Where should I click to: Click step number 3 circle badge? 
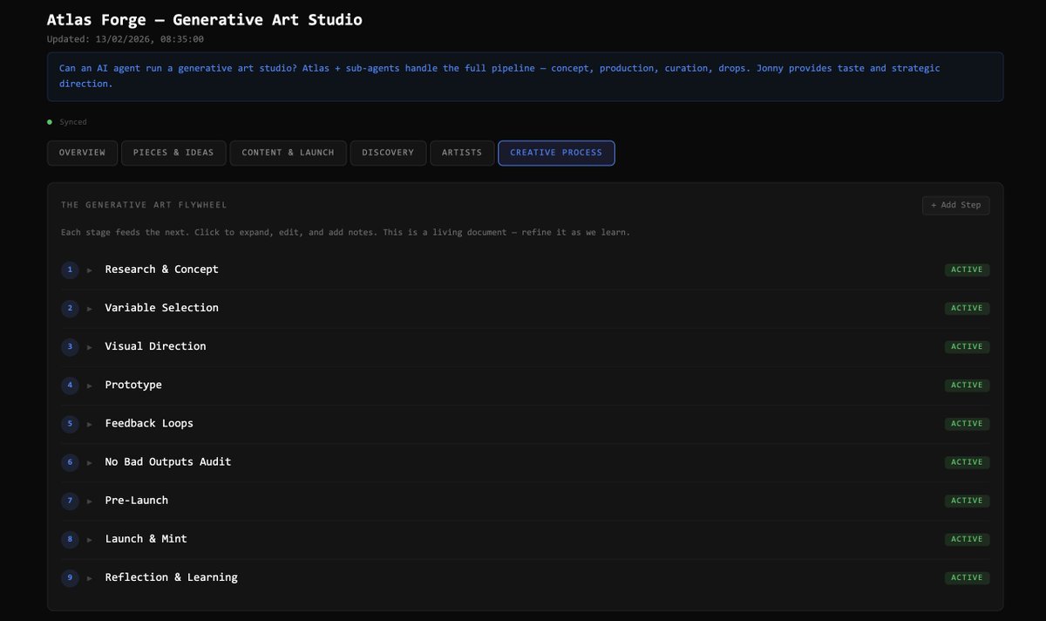coord(70,346)
